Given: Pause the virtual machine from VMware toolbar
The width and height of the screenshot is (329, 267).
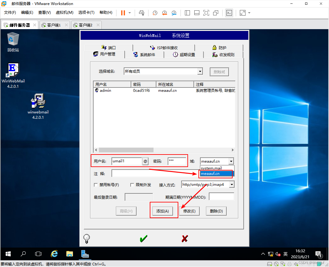Looking at the screenshot, I should pos(123,13).
